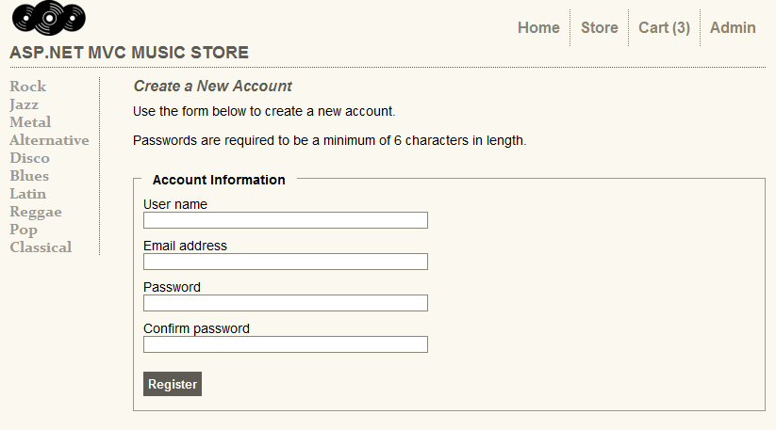The width and height of the screenshot is (776, 430).
Task: Open the Classical genre link
Action: pos(41,247)
